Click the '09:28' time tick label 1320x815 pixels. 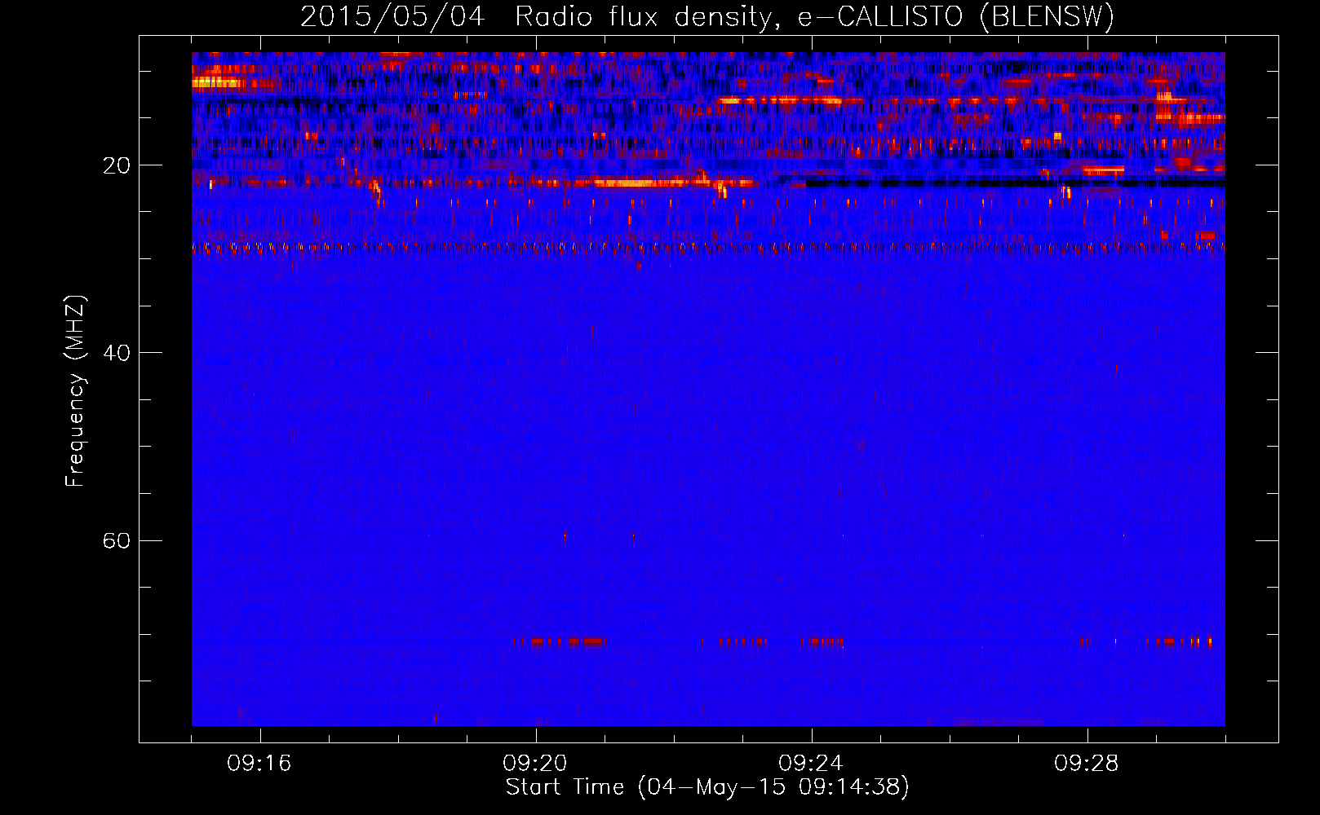[x=1087, y=764]
